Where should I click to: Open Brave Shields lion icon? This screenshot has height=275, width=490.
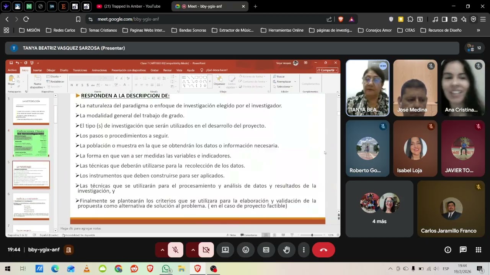(x=341, y=19)
